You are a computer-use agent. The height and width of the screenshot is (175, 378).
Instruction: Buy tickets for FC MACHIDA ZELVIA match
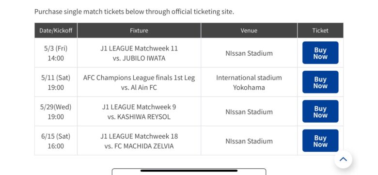click(x=320, y=141)
